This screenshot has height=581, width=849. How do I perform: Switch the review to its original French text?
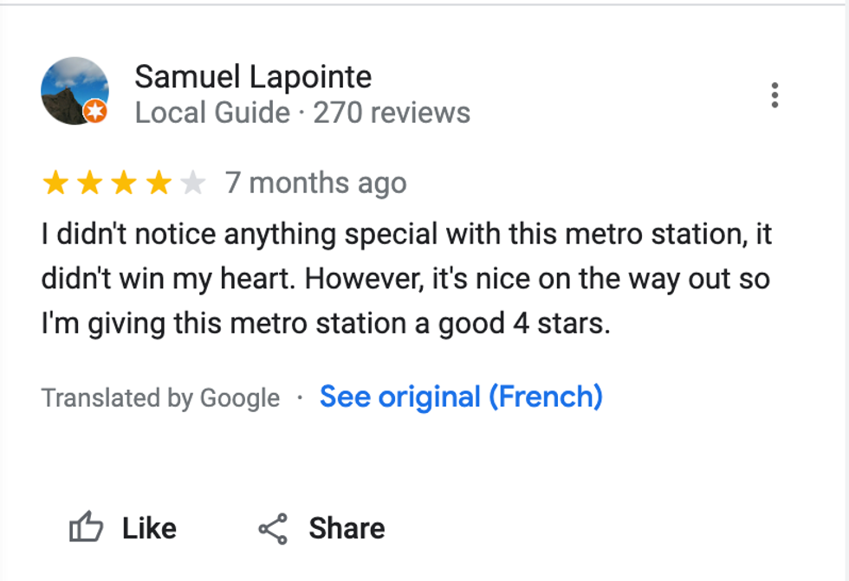[460, 397]
